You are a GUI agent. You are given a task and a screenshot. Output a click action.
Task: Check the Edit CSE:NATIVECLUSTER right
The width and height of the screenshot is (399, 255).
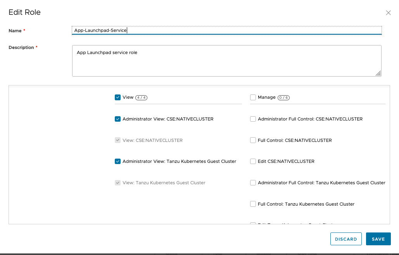(253, 161)
